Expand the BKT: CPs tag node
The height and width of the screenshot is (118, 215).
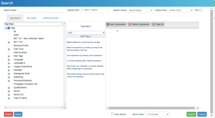click(x=9, y=42)
